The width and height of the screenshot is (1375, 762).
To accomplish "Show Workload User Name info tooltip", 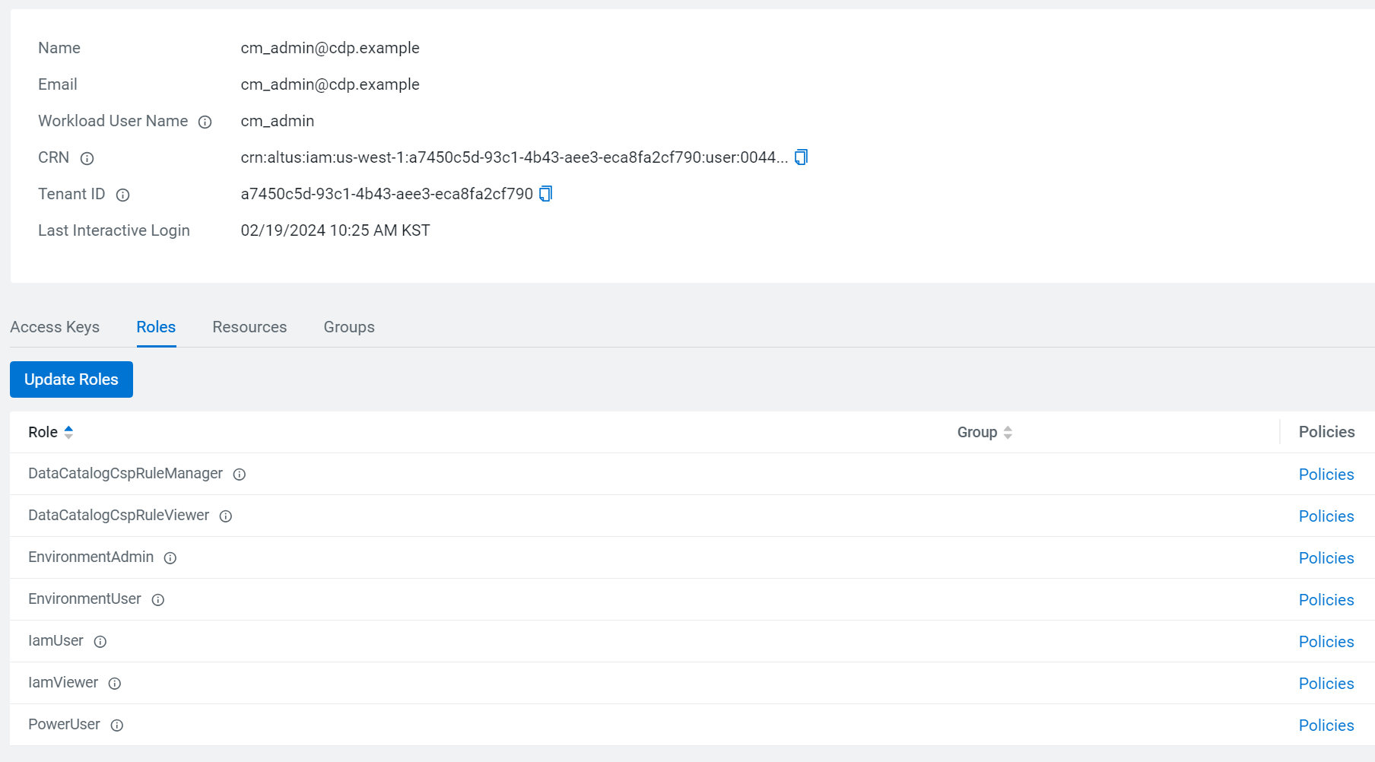I will pos(205,122).
